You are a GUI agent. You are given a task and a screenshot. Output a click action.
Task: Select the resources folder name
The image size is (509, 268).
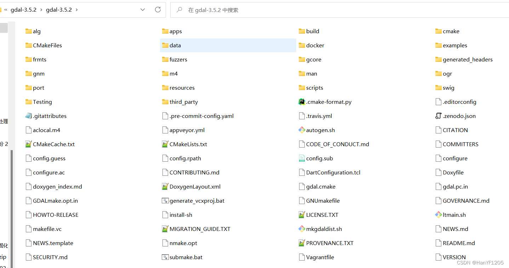tap(182, 88)
